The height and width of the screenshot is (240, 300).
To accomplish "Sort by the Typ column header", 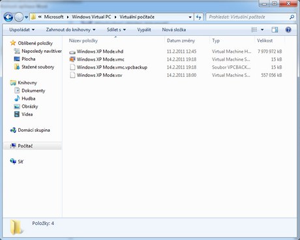I will click(216, 40).
